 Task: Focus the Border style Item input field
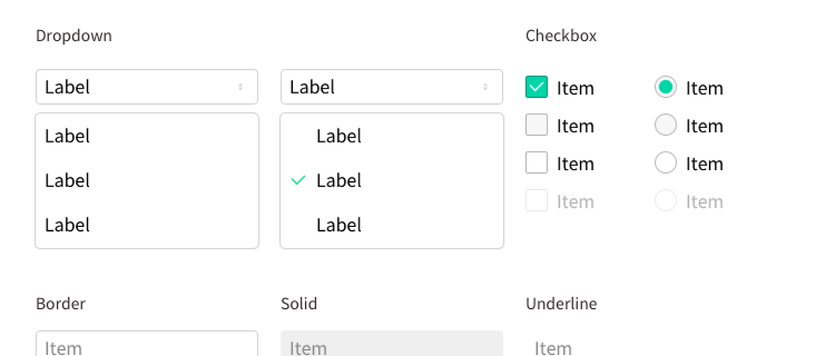[147, 344]
